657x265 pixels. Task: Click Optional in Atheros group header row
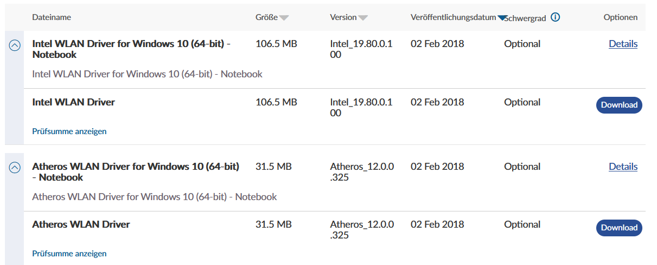522,167
